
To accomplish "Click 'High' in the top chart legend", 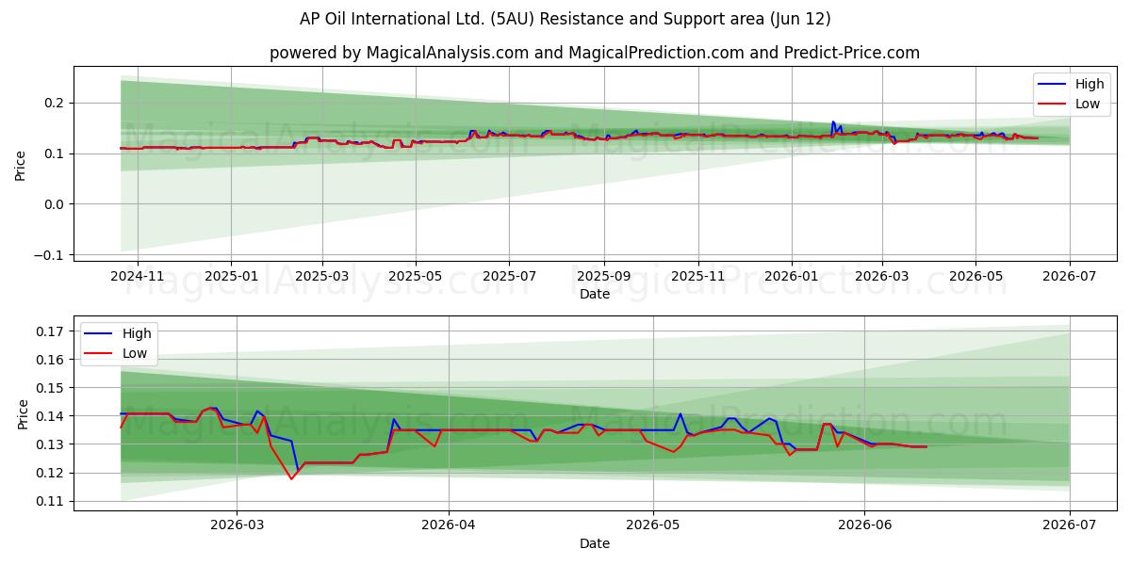I will 1090,84.
